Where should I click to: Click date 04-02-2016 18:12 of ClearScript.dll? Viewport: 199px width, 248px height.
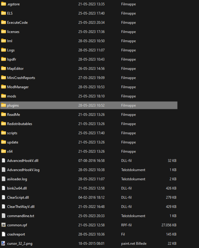click(x=91, y=197)
